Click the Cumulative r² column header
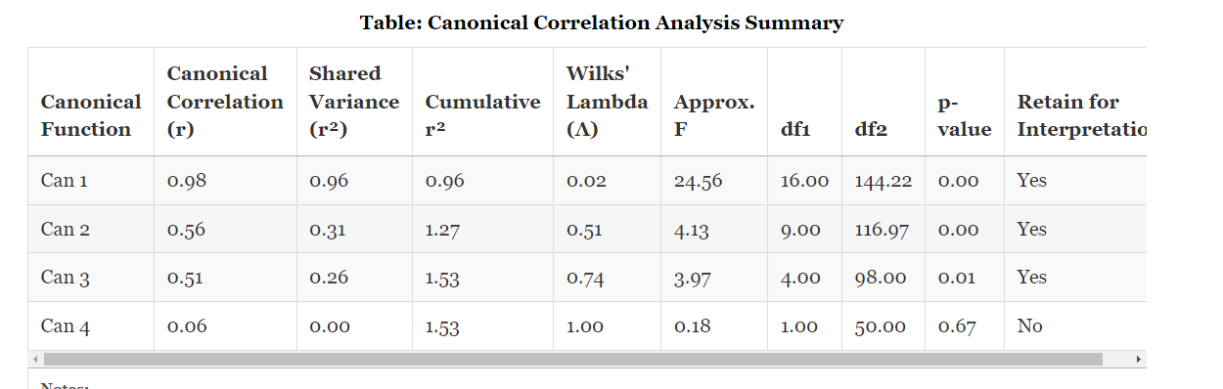 pos(483,115)
